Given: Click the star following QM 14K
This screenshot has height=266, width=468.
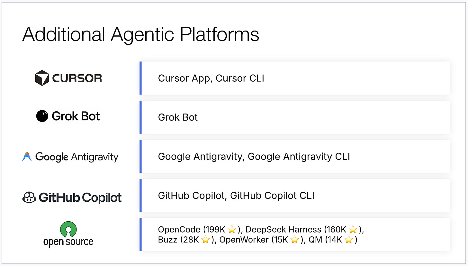Looking at the screenshot, I should tap(349, 240).
